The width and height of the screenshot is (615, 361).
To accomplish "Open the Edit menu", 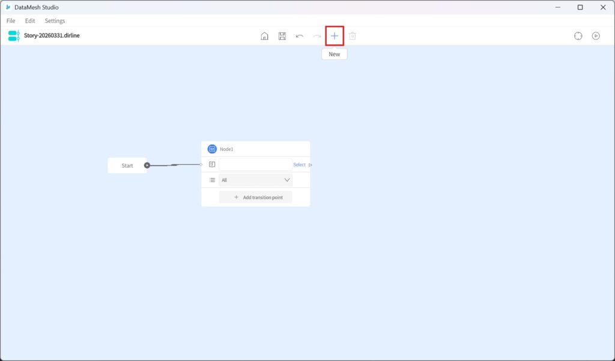I will coord(30,21).
